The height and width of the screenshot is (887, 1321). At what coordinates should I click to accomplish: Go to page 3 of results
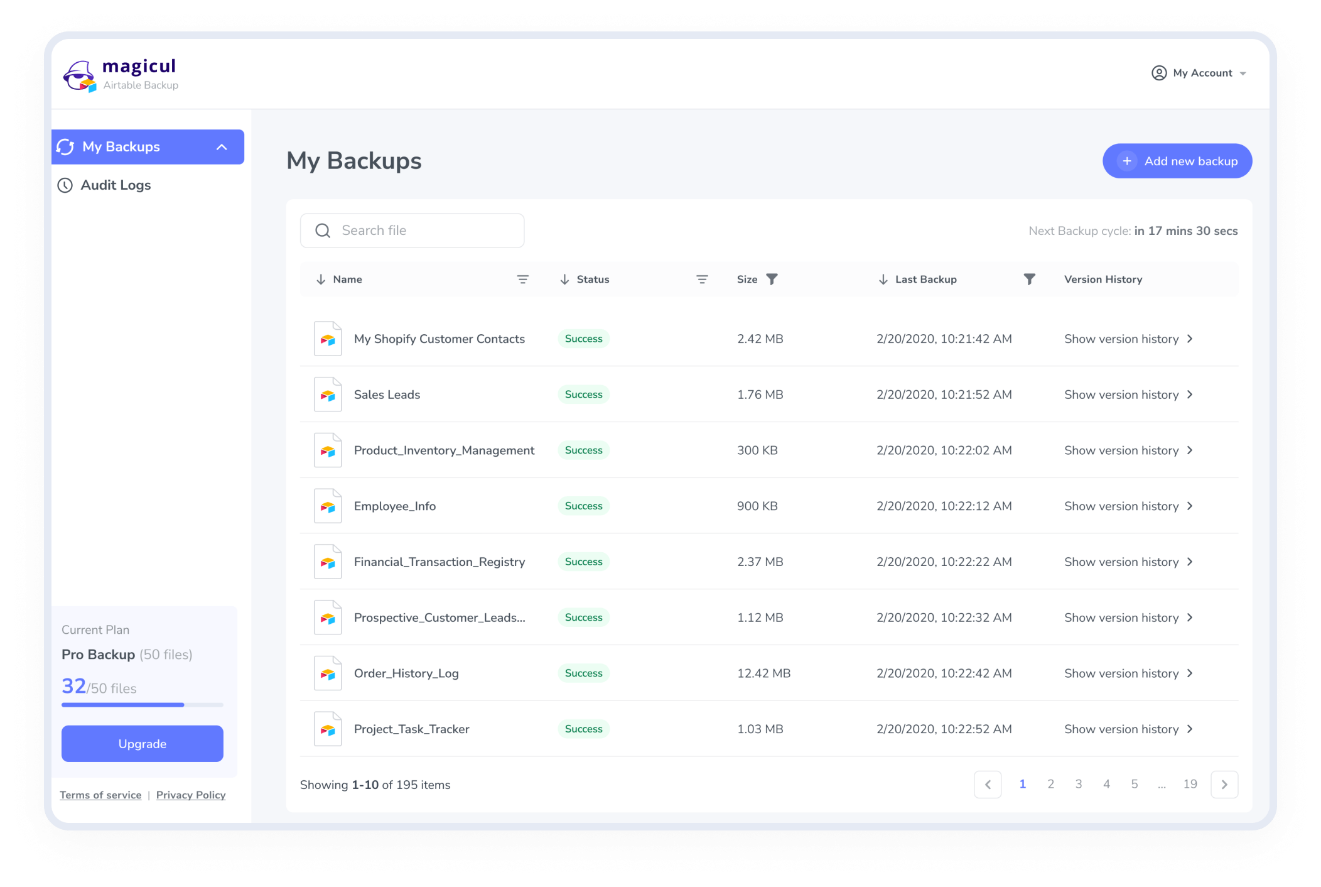[1078, 784]
